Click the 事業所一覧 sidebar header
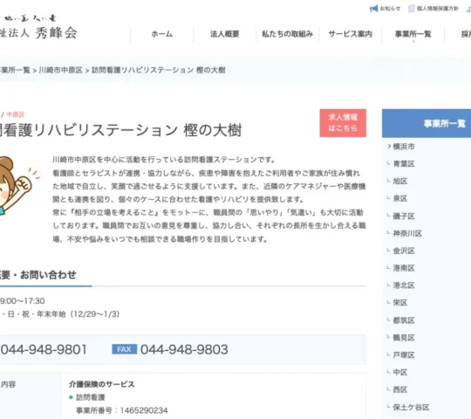This screenshot has width=471, height=419. tap(427, 123)
